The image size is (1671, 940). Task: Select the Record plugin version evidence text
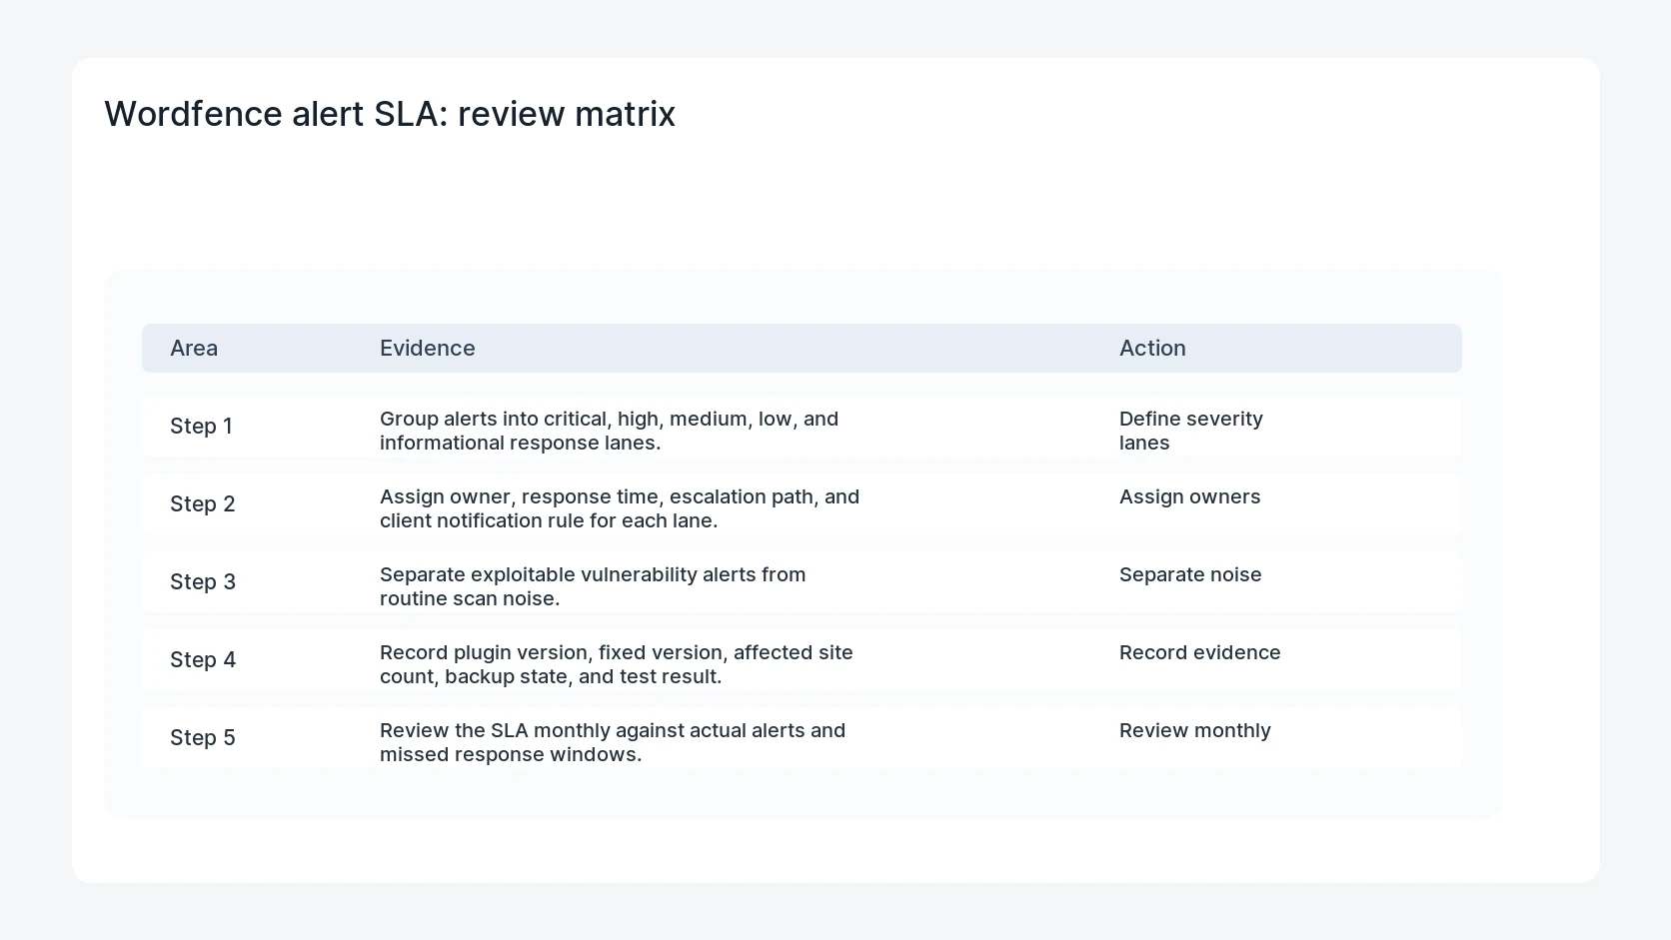click(617, 664)
